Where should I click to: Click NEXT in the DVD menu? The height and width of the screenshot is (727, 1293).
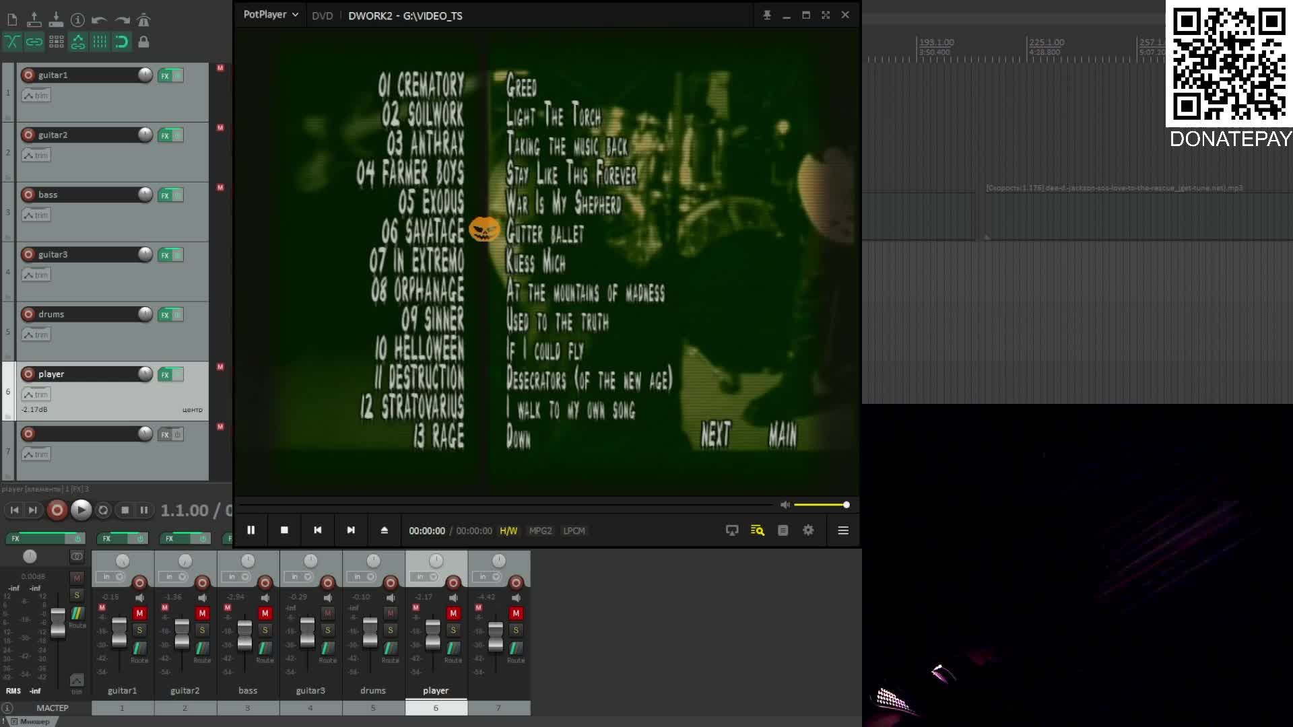pos(716,435)
